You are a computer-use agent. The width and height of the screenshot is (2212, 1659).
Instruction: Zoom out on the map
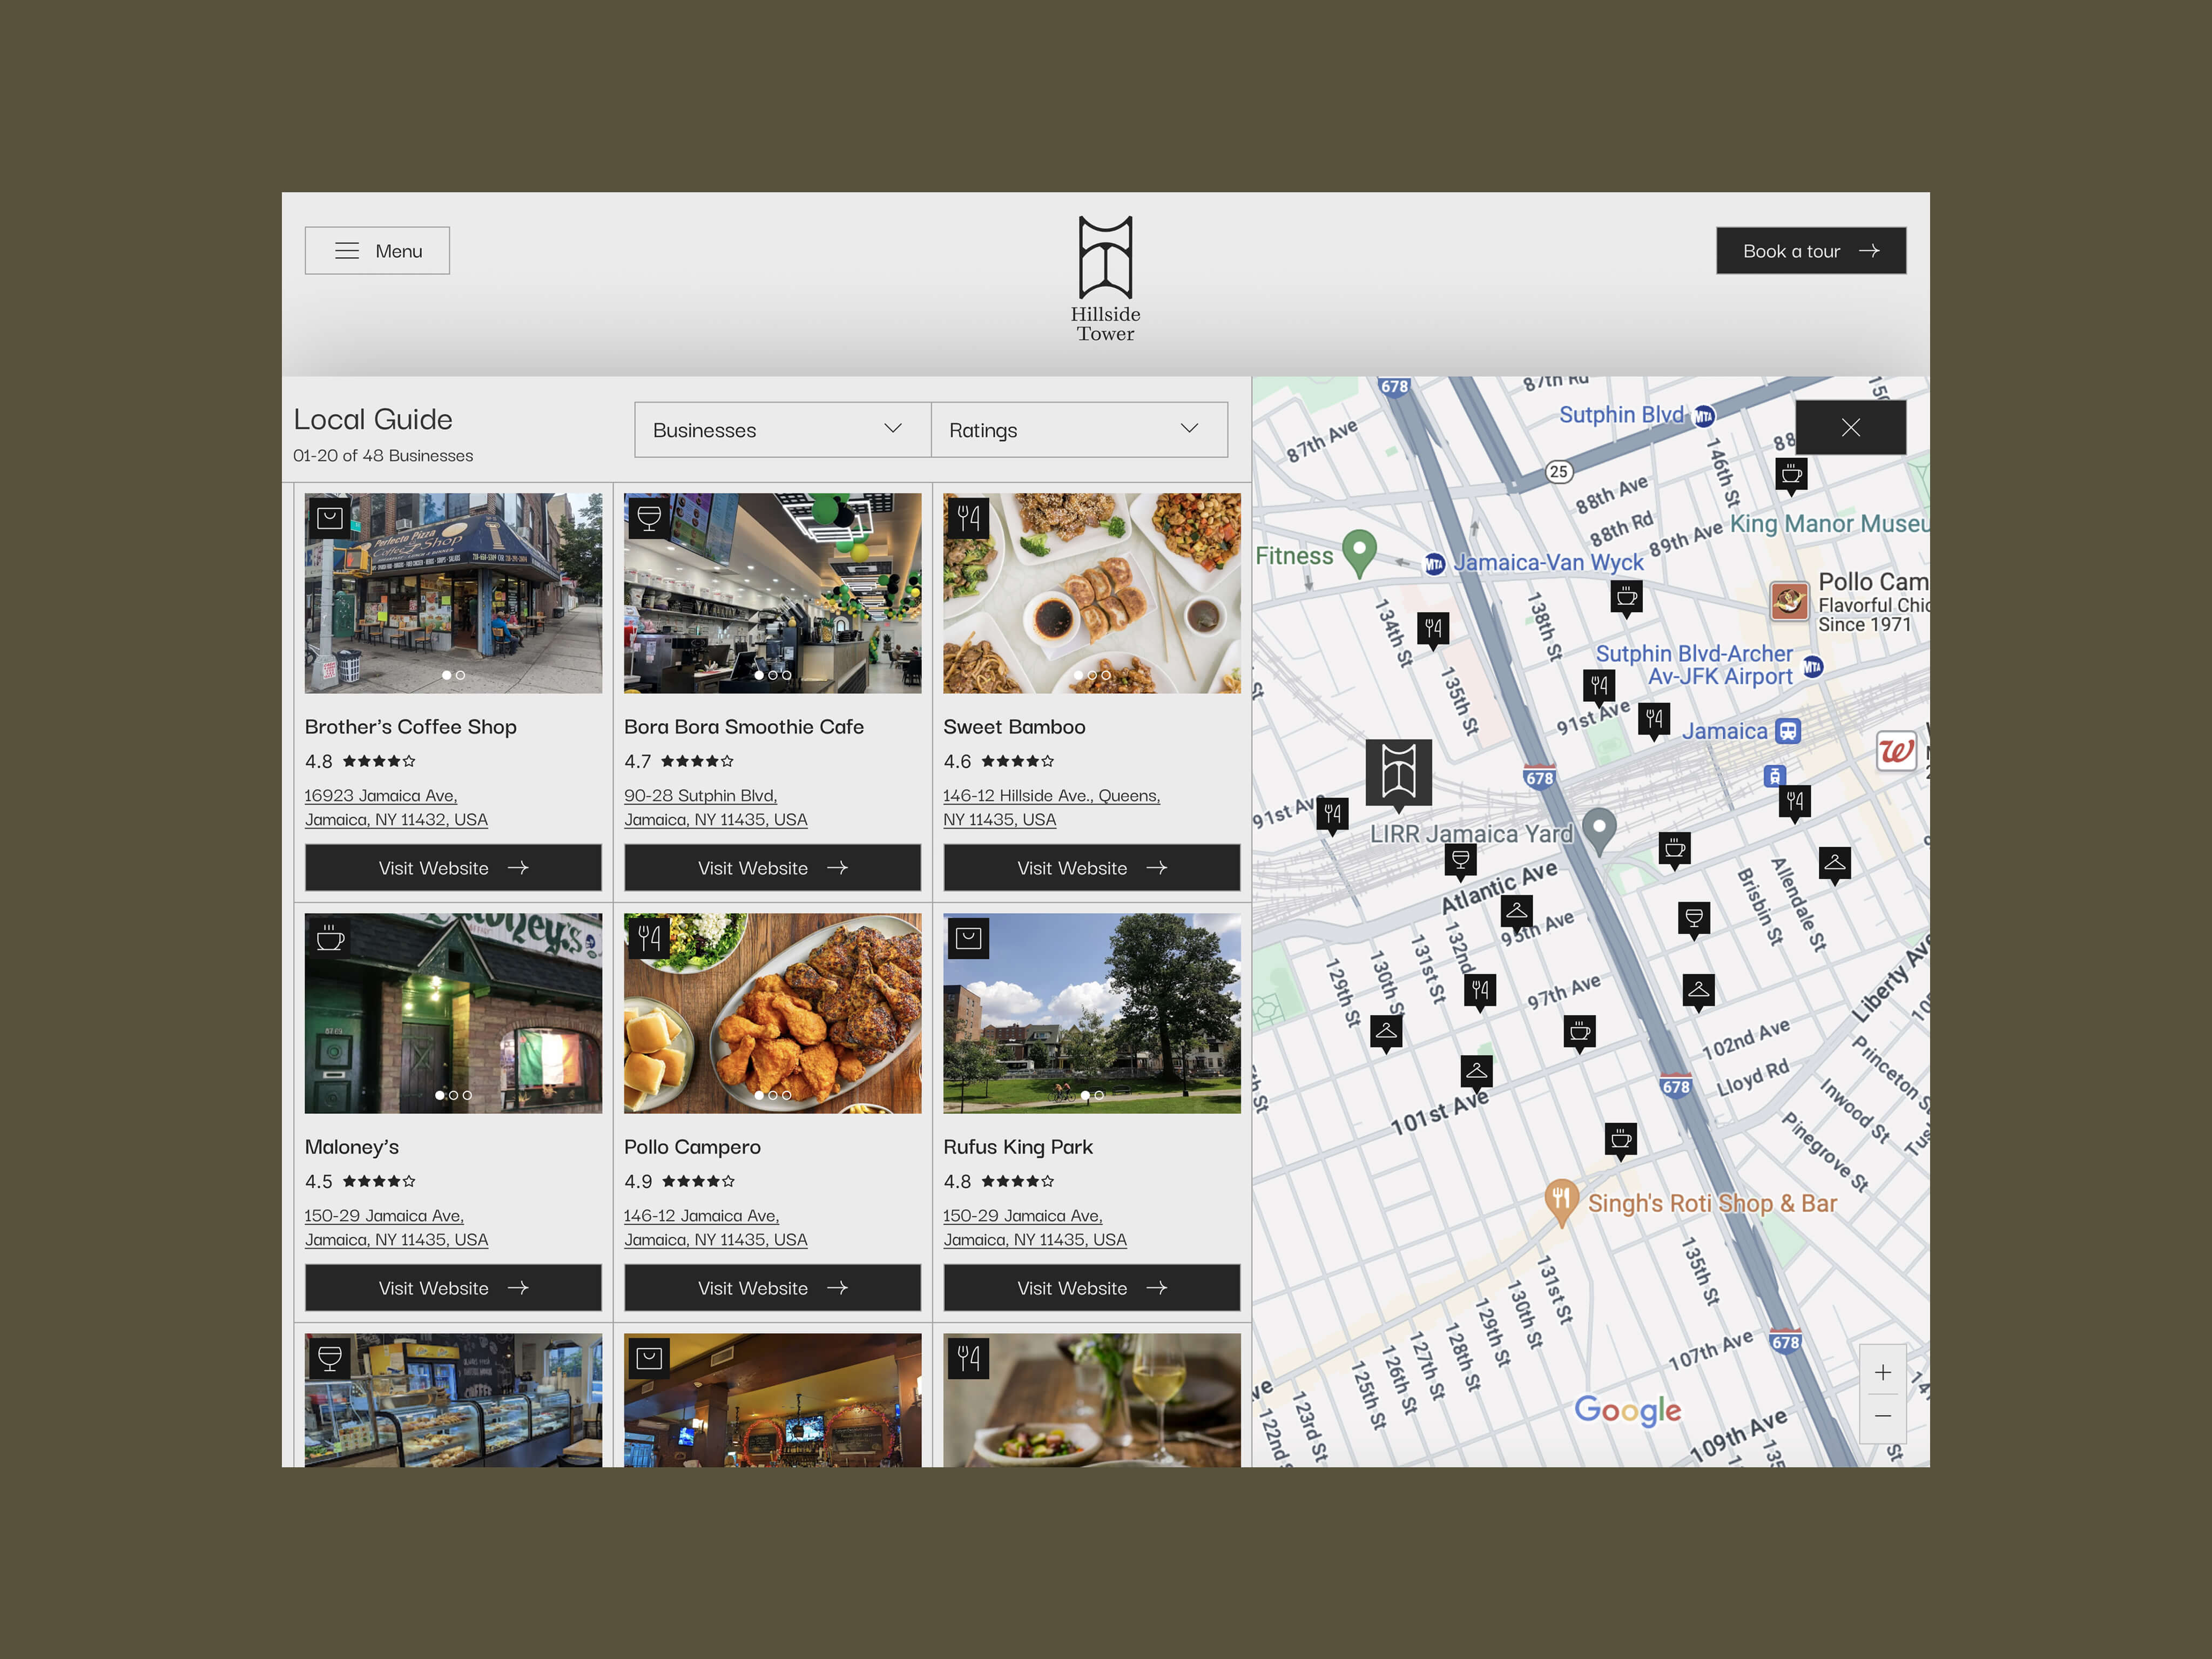pyautogui.click(x=1883, y=1416)
